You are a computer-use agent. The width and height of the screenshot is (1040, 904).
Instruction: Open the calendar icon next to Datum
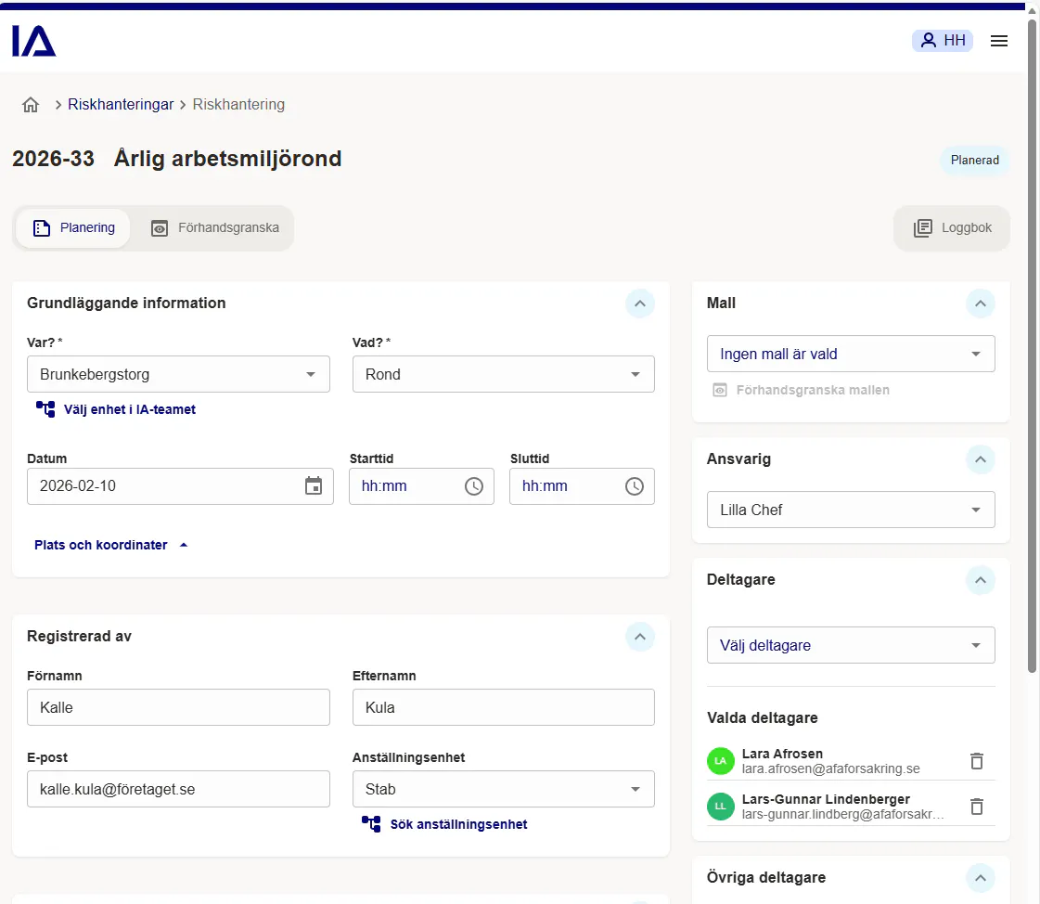coord(314,485)
